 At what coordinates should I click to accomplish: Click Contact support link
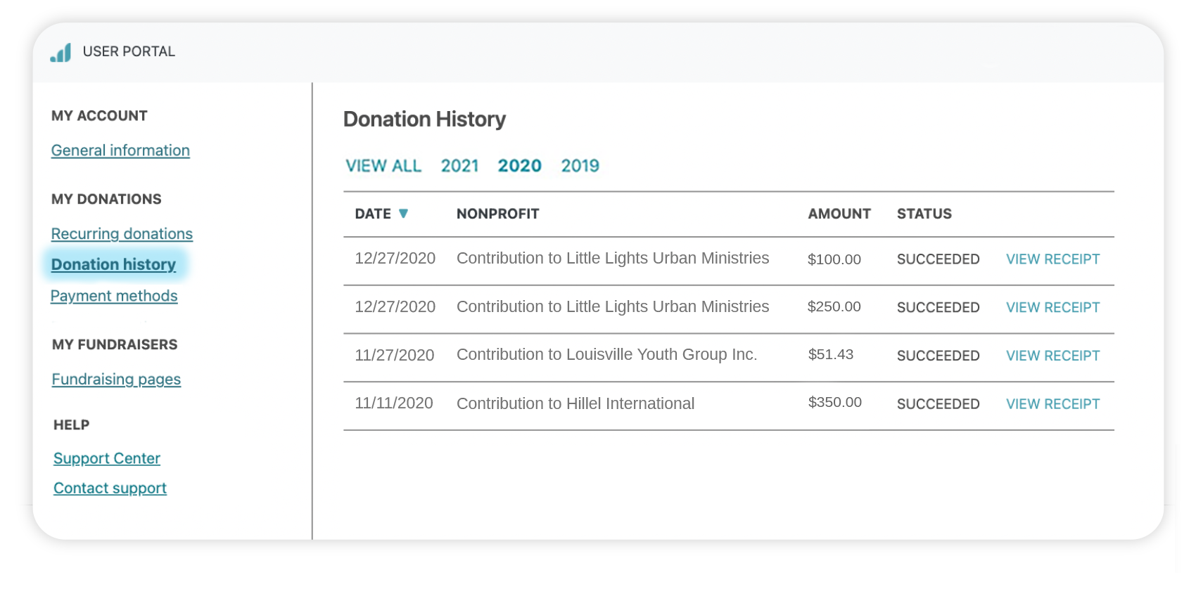(x=110, y=488)
